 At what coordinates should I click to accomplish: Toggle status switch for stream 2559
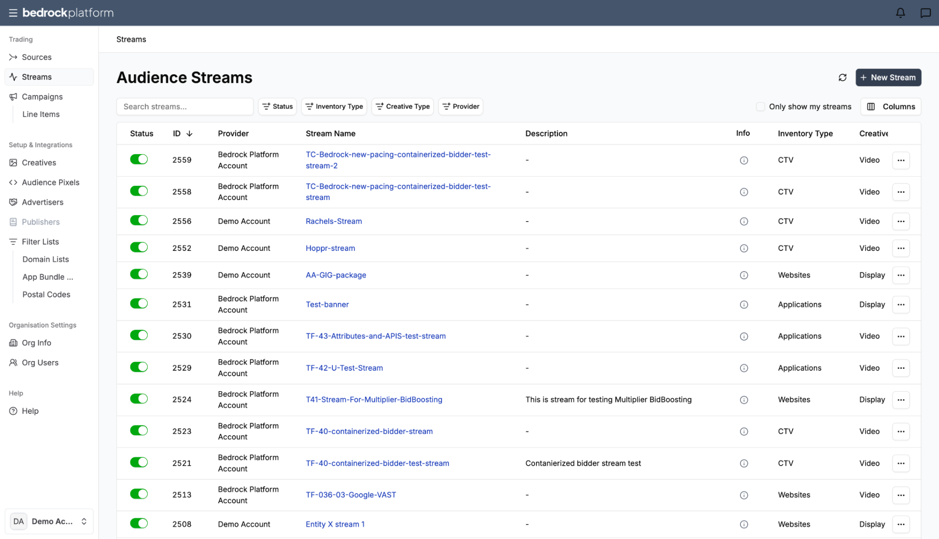pos(139,159)
